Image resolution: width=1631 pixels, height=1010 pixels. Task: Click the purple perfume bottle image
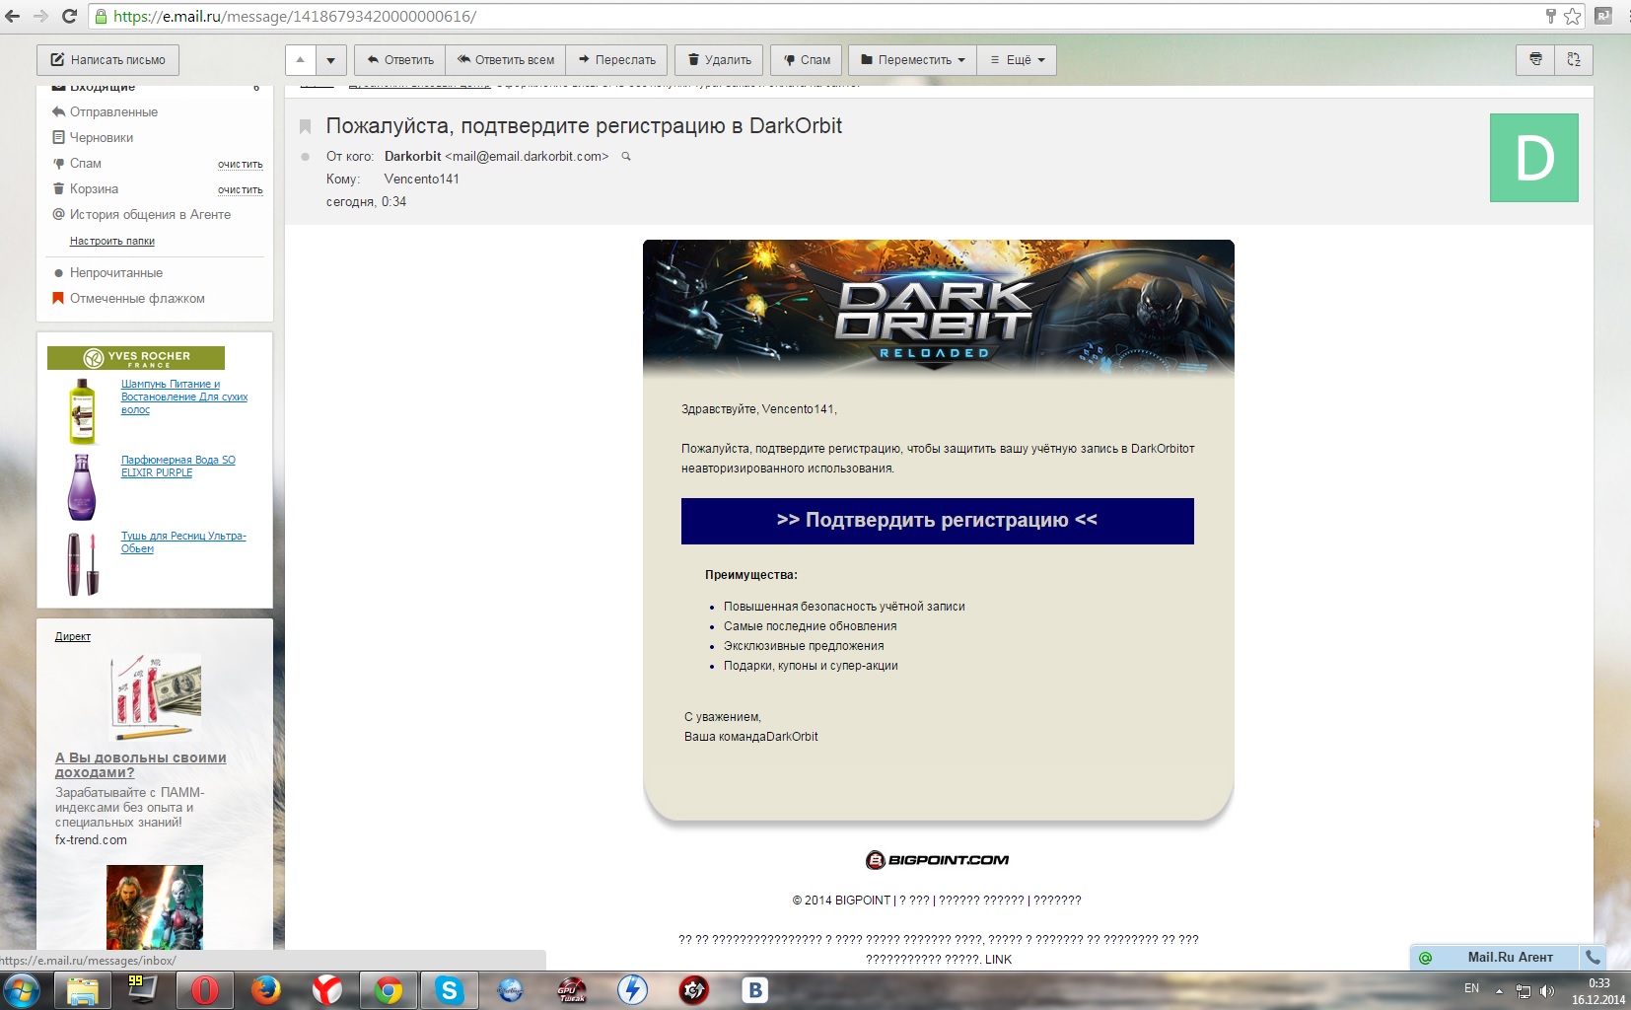[x=81, y=486]
